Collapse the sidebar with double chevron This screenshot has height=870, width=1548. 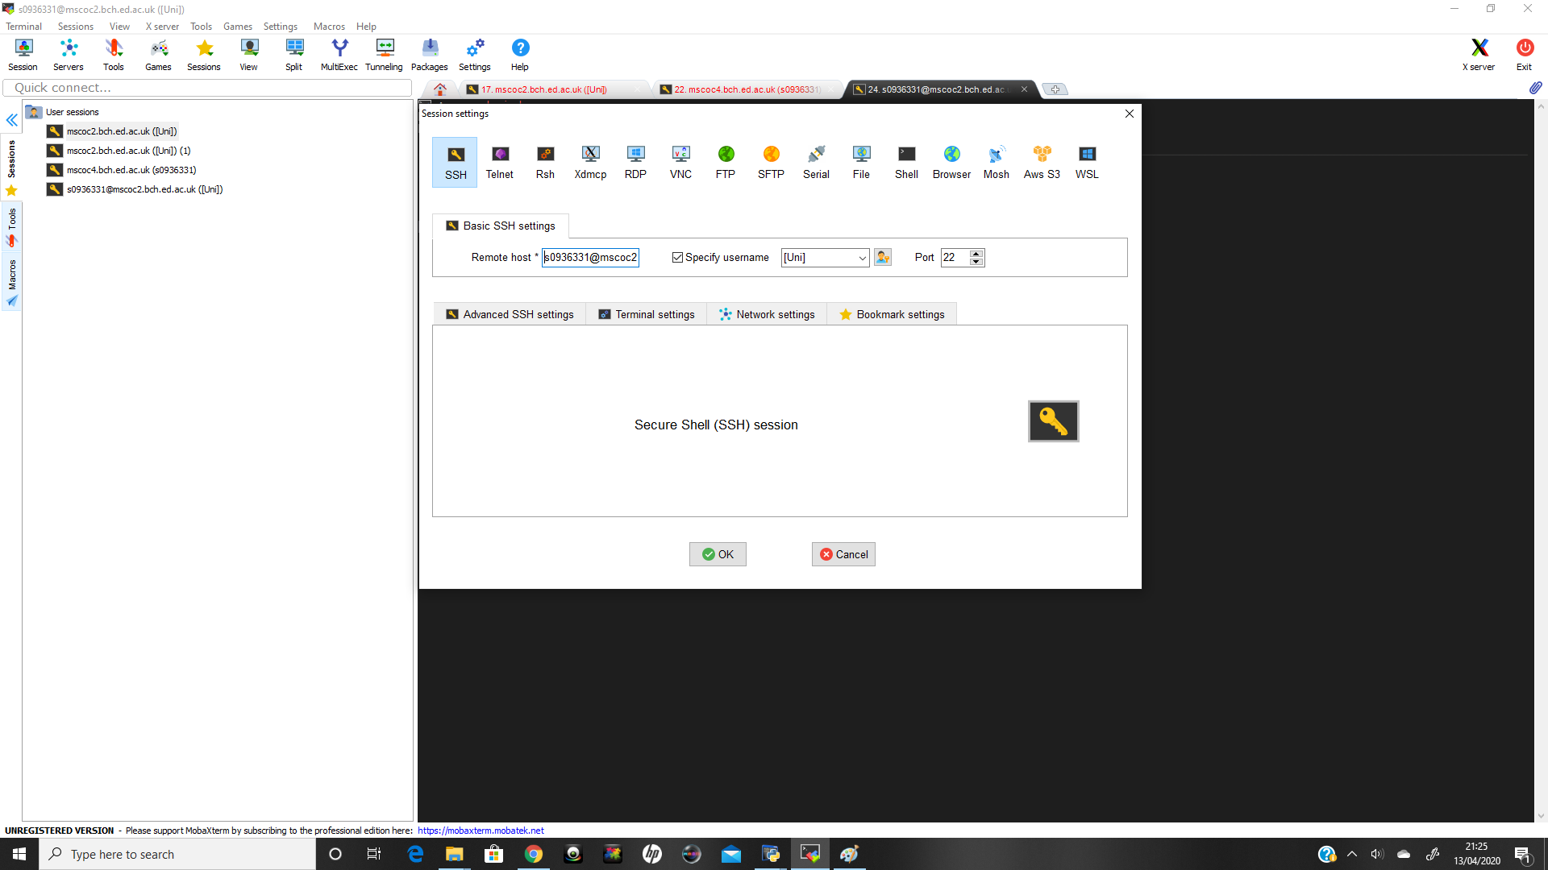click(12, 120)
